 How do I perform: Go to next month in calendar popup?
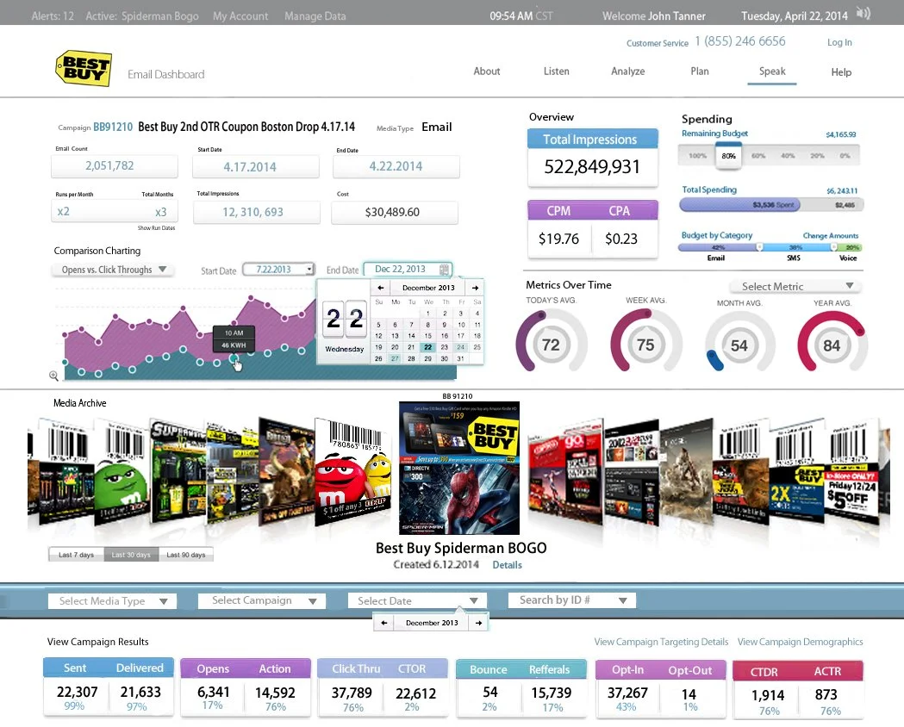pyautogui.click(x=475, y=288)
